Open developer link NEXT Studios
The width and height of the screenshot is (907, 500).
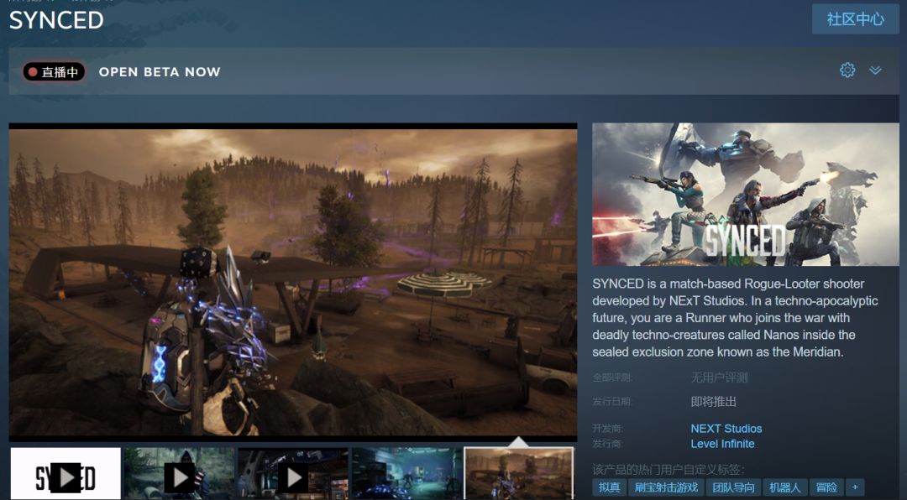726,429
